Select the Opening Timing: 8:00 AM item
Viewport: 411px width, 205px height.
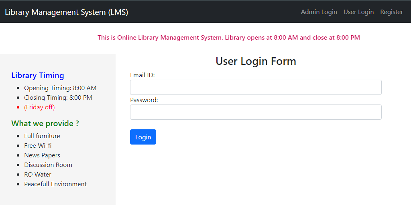pyautogui.click(x=60, y=88)
